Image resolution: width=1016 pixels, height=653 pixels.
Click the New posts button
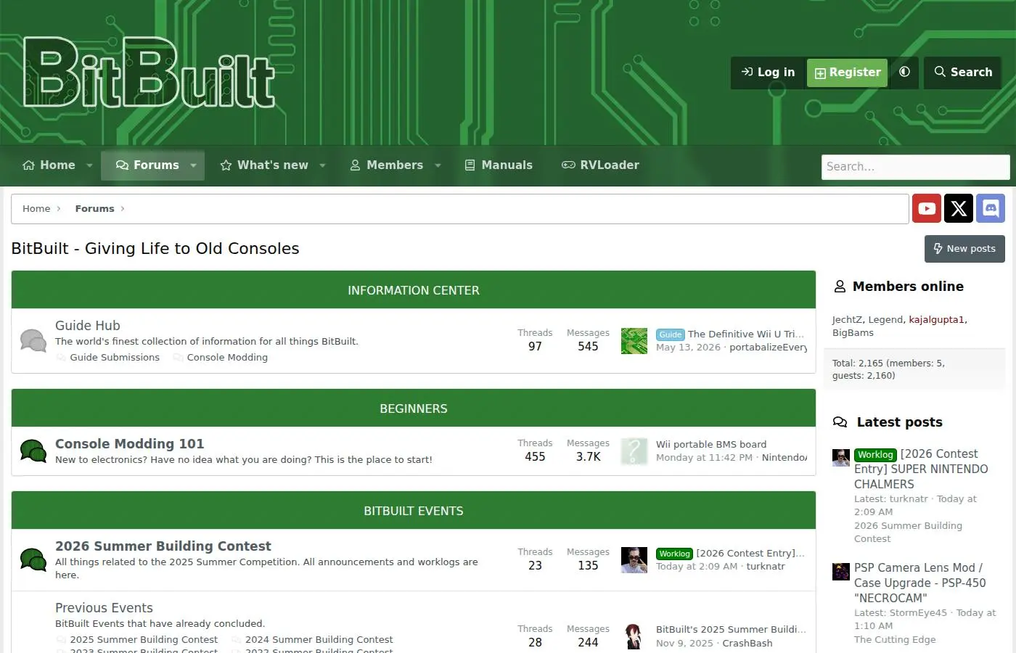point(964,249)
